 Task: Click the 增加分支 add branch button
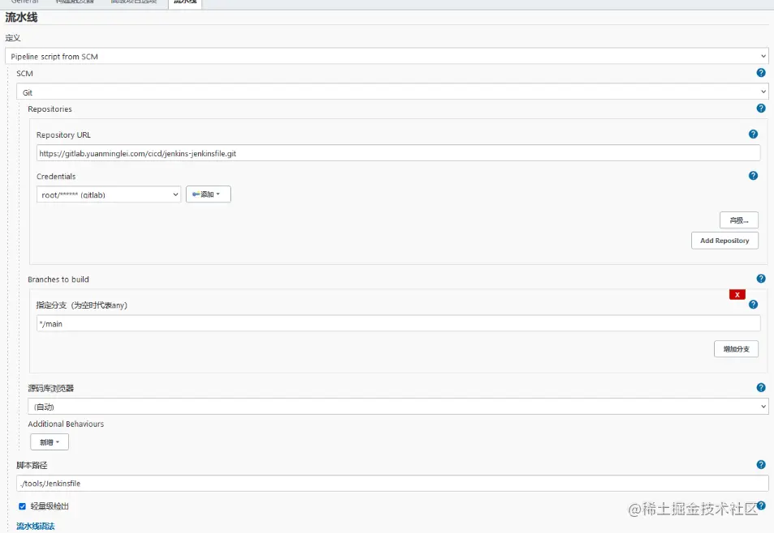click(x=736, y=349)
